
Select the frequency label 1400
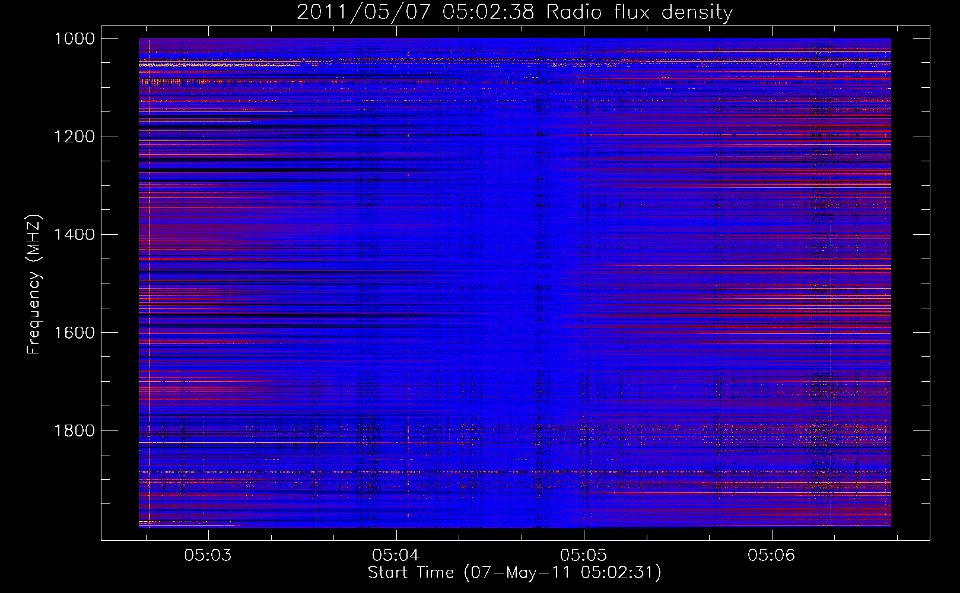point(74,234)
